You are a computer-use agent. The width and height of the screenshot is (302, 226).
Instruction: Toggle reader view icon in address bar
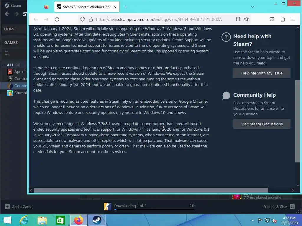(x=238, y=19)
